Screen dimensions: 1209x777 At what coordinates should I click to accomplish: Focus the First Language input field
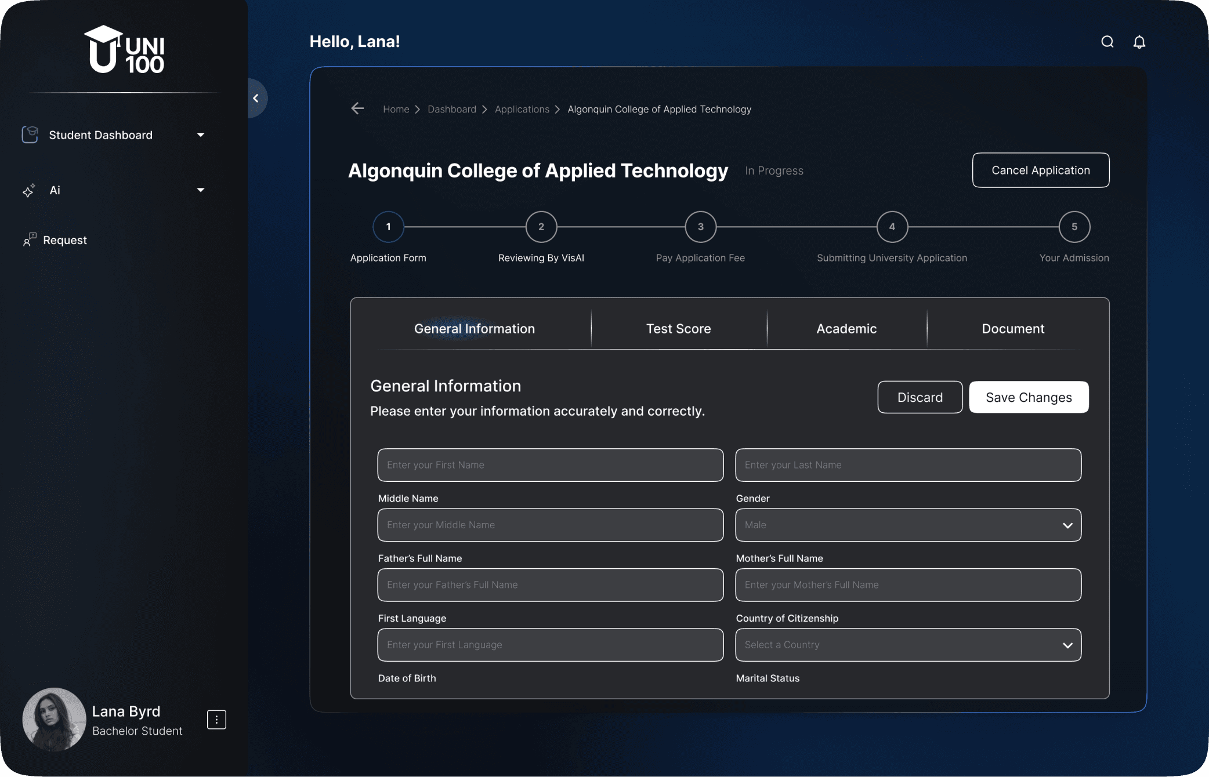click(x=551, y=645)
